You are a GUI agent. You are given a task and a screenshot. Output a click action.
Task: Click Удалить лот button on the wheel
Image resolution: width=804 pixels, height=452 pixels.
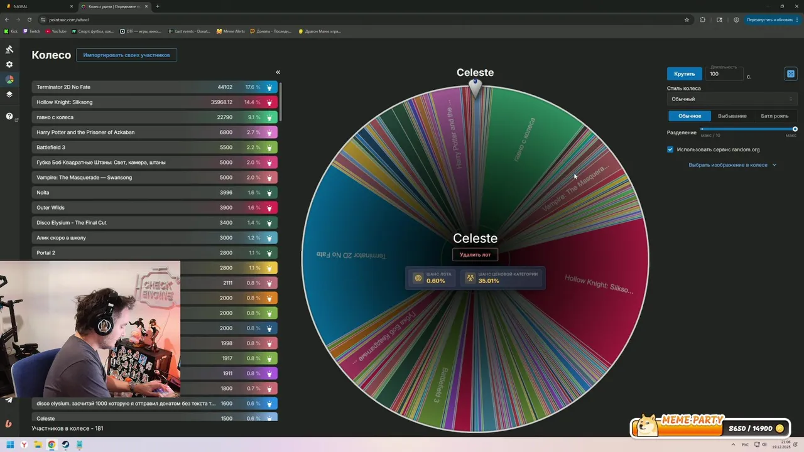coord(475,255)
